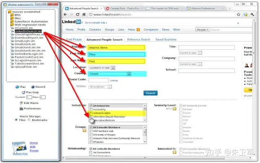Check the 1st Connections relationship box
The width and height of the screenshot is (260, 163).
pos(91,152)
